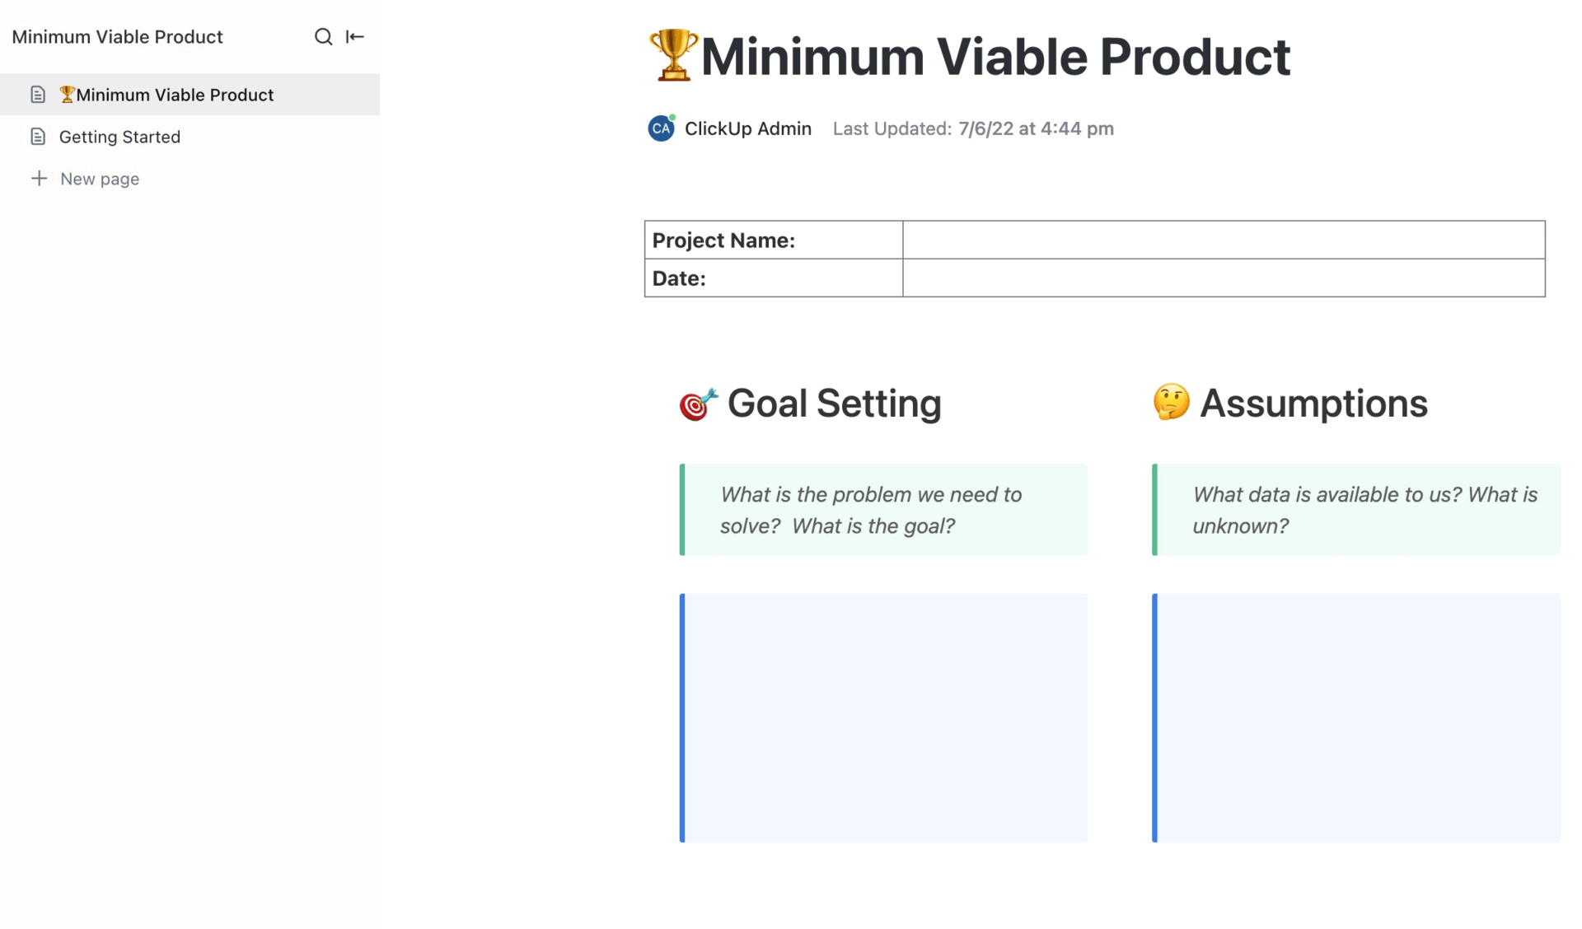Click the search icon in sidebar
The height and width of the screenshot is (929, 1582).
tap(323, 37)
